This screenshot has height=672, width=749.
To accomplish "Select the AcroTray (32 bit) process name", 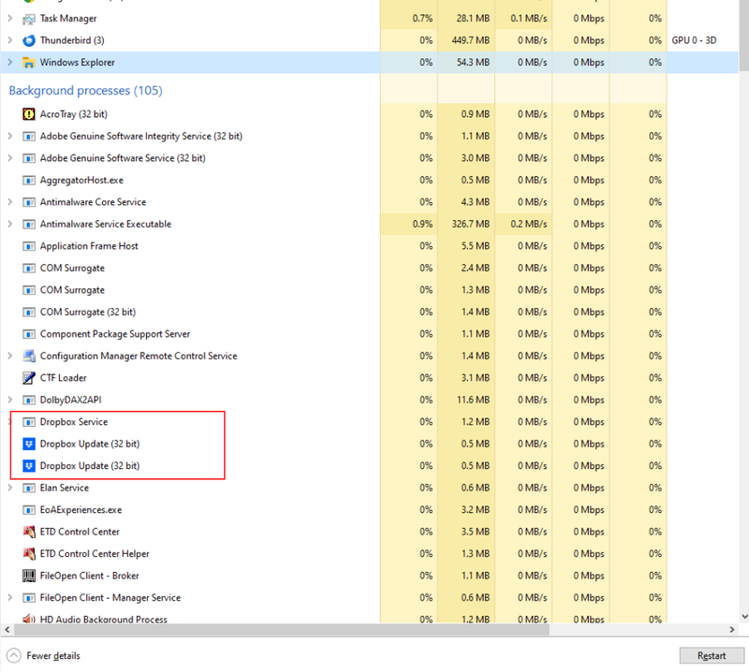I will click(74, 114).
